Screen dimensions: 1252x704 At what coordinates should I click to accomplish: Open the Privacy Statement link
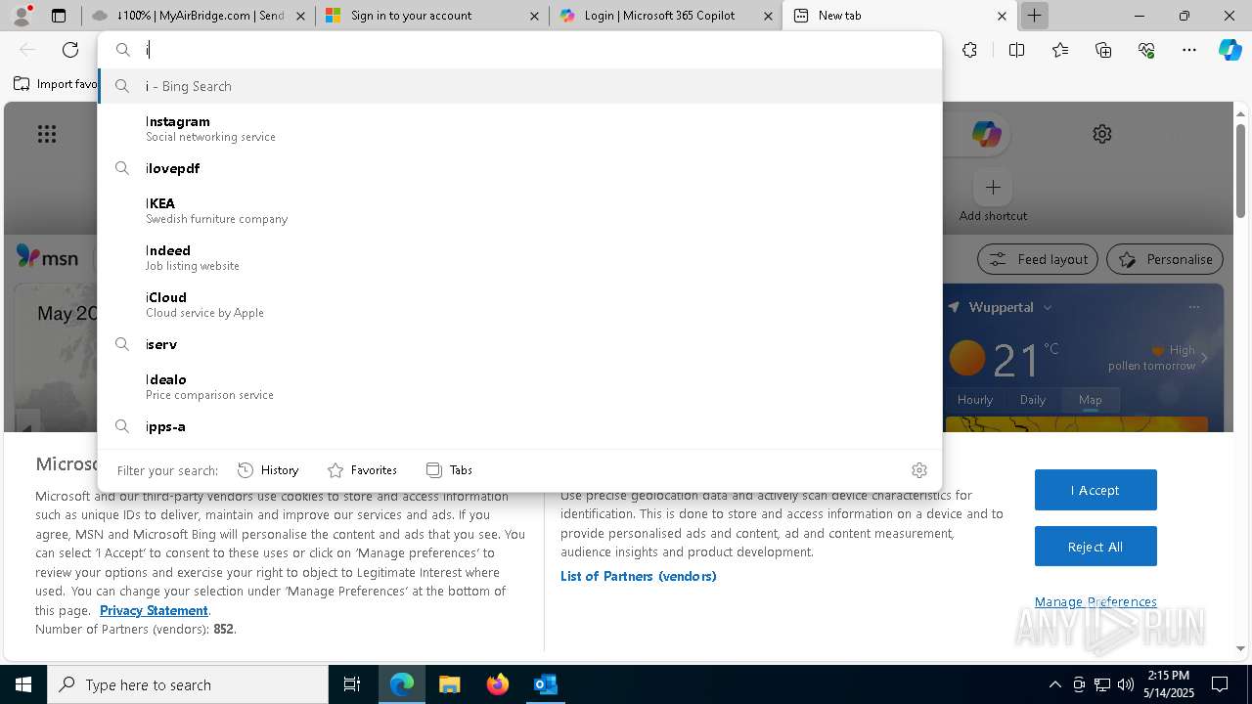click(x=154, y=610)
